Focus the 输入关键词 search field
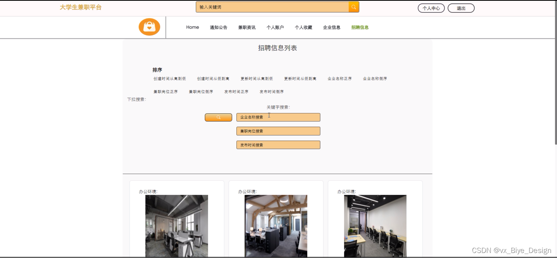The height and width of the screenshot is (258, 557). 272,7
